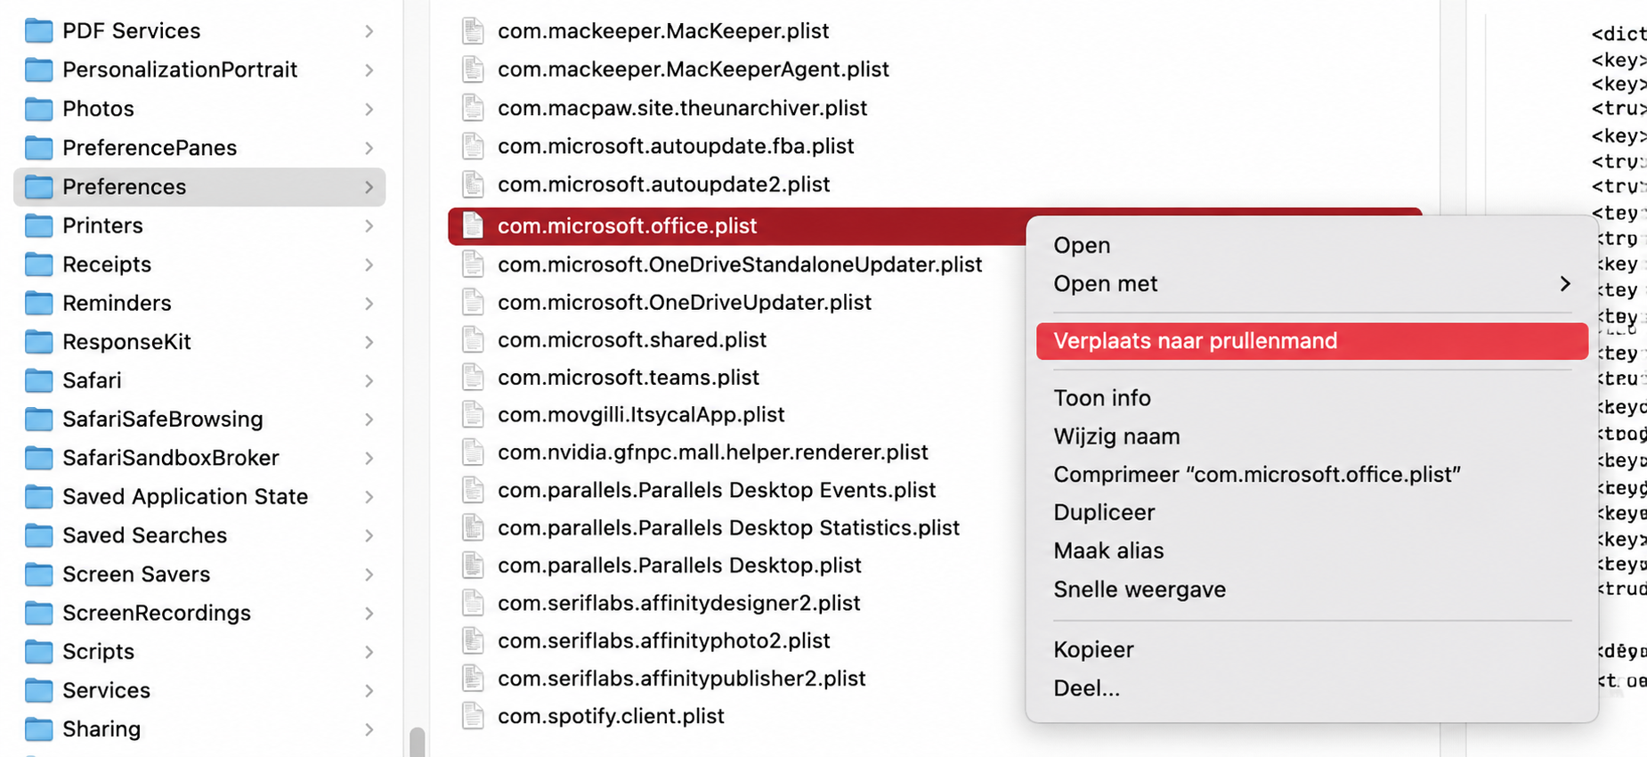Click the Sharing folder icon
This screenshot has width=1647, height=757.
38,729
